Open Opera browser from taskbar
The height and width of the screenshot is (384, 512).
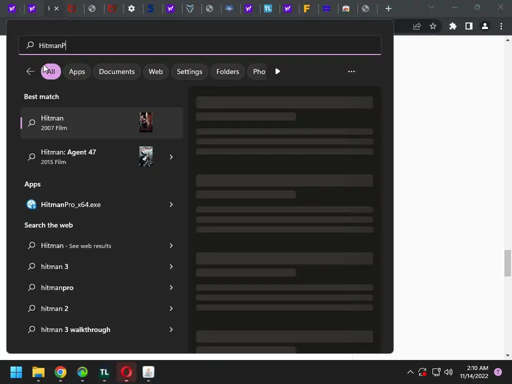tap(126, 372)
